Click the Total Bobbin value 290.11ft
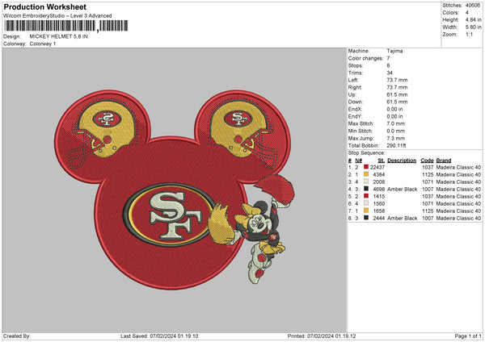This screenshot has height=342, width=485. [x=396, y=145]
